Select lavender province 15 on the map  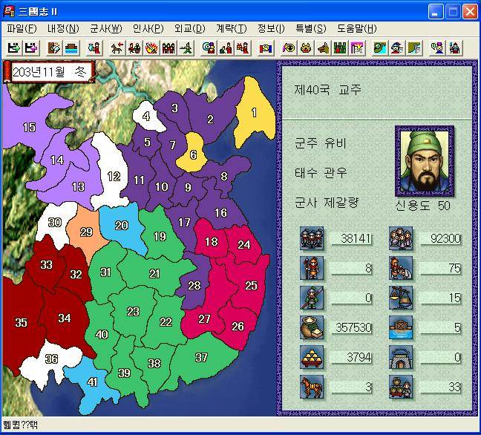29,127
